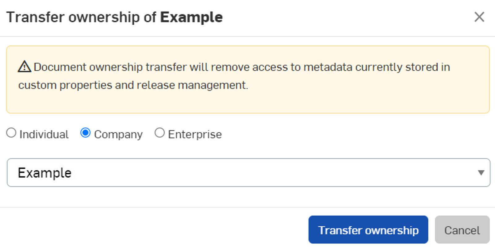495x248 pixels.
Task: Click the disclosure triangle on the right of Example field
Action: [x=480, y=173]
